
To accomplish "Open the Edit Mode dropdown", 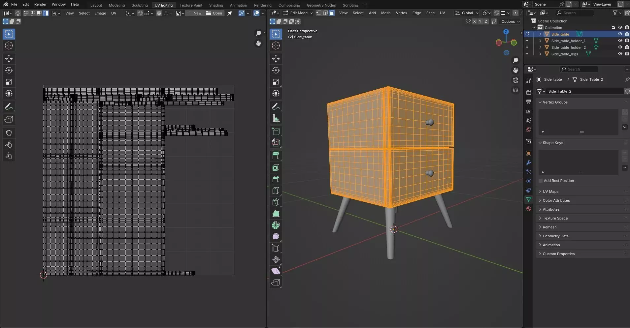I will point(298,13).
